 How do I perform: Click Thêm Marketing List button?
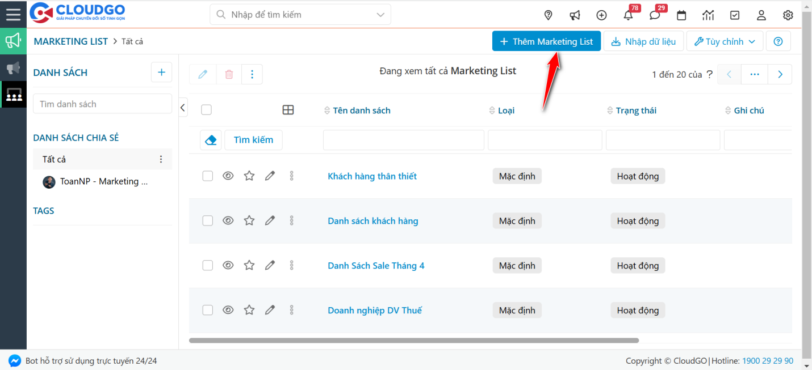[546, 41]
